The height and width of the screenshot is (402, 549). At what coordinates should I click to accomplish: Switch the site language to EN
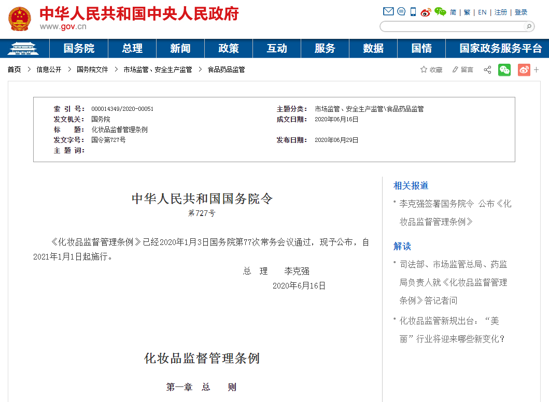[482, 12]
